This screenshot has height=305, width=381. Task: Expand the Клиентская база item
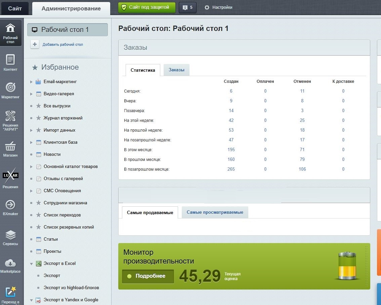coord(31,142)
